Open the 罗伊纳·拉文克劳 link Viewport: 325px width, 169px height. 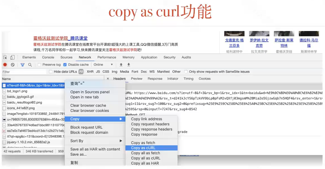(x=259, y=43)
